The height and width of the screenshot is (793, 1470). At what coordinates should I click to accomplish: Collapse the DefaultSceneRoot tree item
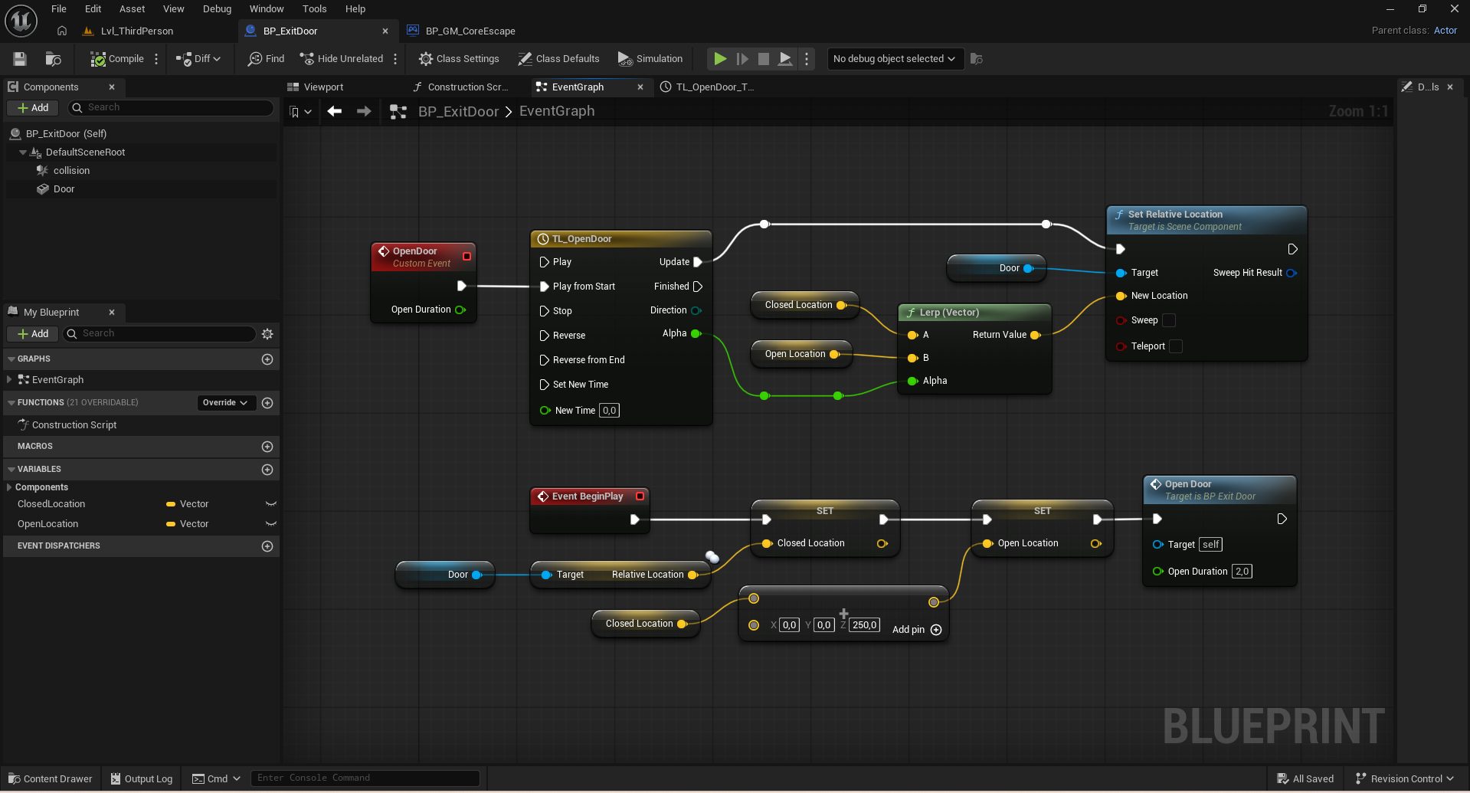tap(23, 152)
